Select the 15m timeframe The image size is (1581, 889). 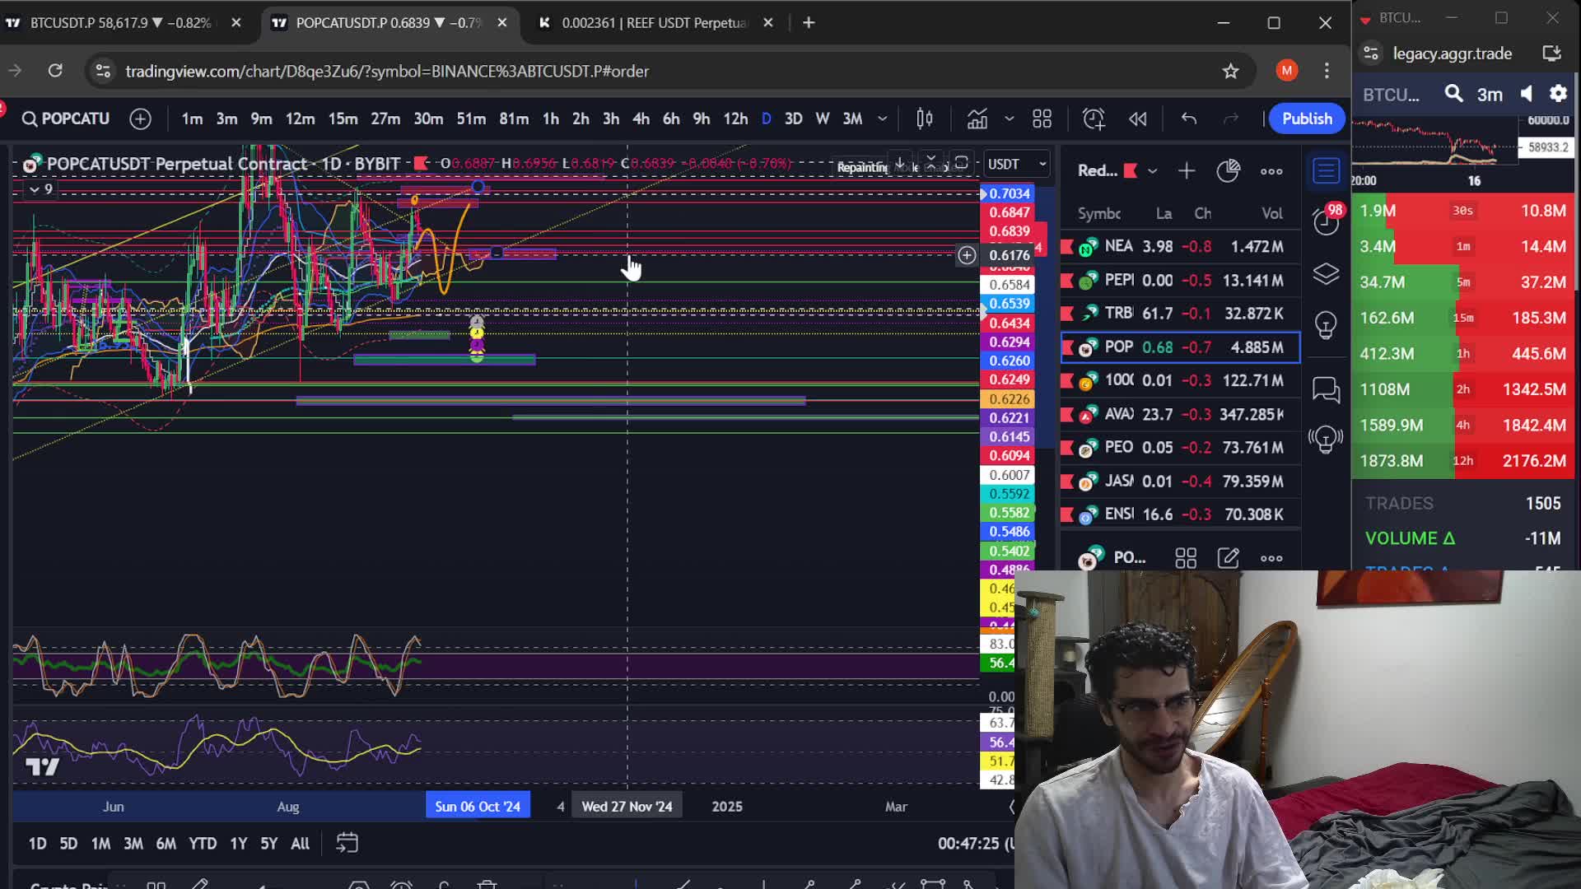click(343, 119)
